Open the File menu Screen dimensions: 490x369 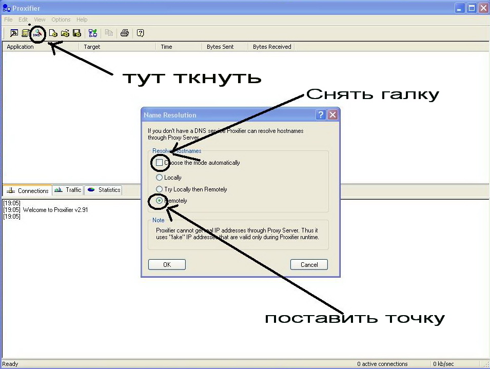[x=8, y=20]
